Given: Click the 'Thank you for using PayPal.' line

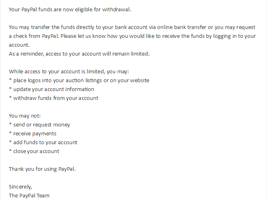Looking at the screenshot, I should click(x=42, y=169).
